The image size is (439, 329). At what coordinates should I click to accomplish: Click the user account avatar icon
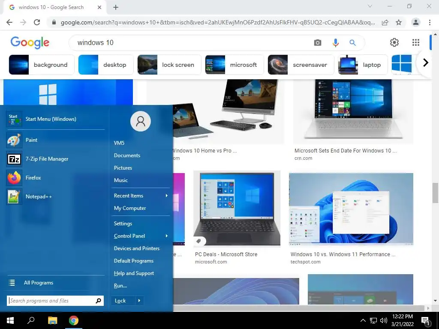click(x=141, y=121)
